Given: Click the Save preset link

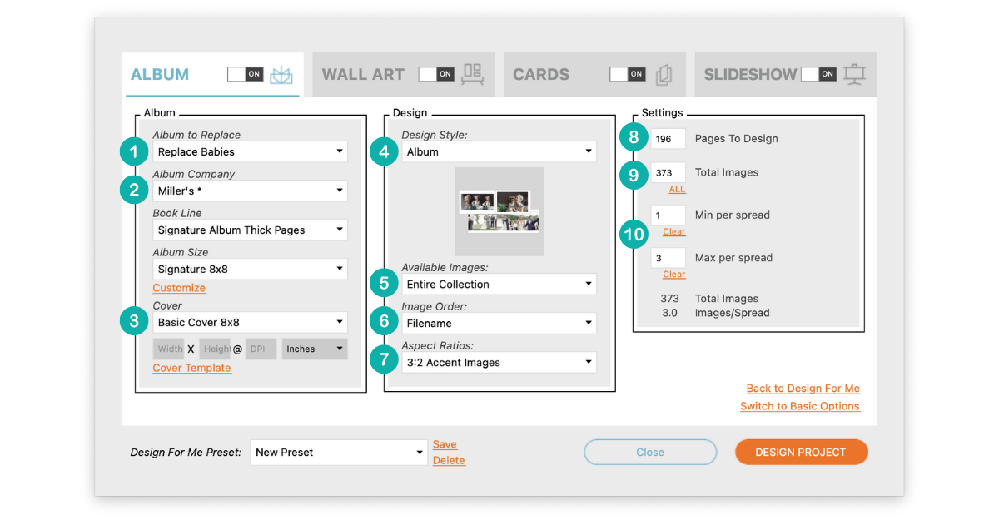Looking at the screenshot, I should click(x=445, y=444).
